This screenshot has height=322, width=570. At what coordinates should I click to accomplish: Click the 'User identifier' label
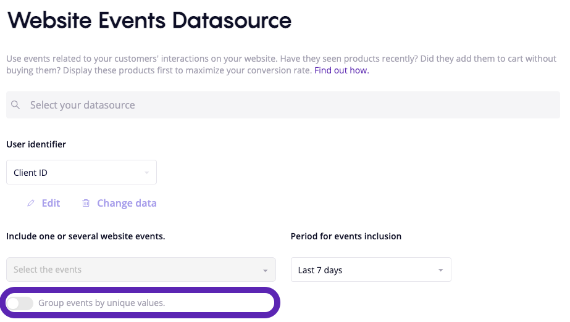[x=36, y=144]
